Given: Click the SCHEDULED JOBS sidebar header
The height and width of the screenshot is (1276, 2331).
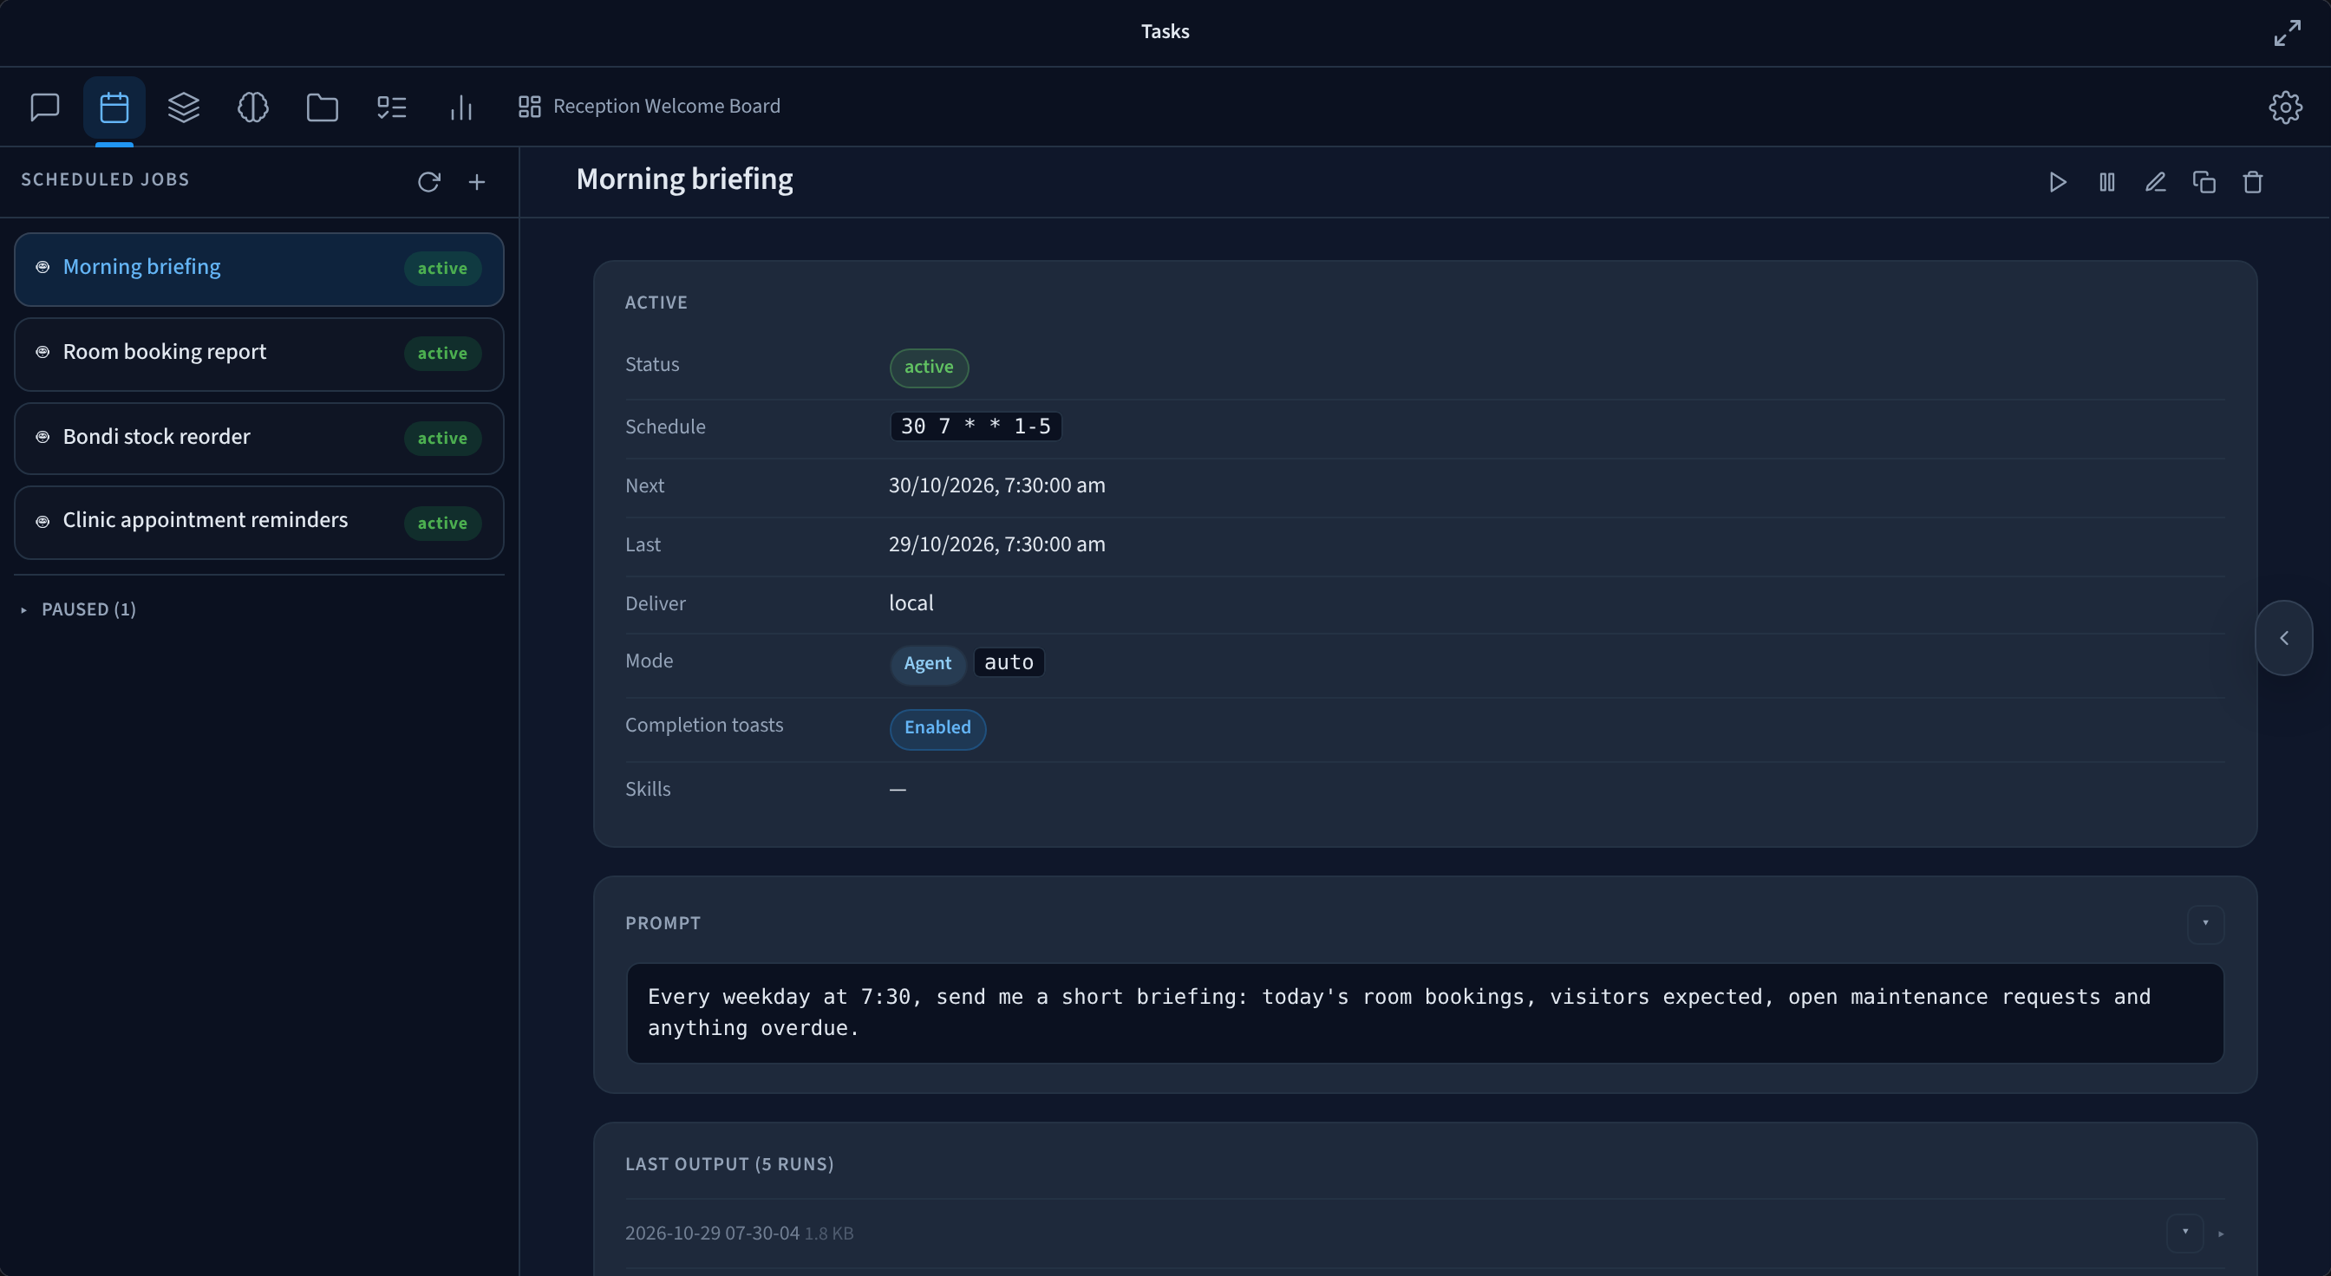Looking at the screenshot, I should [x=105, y=179].
